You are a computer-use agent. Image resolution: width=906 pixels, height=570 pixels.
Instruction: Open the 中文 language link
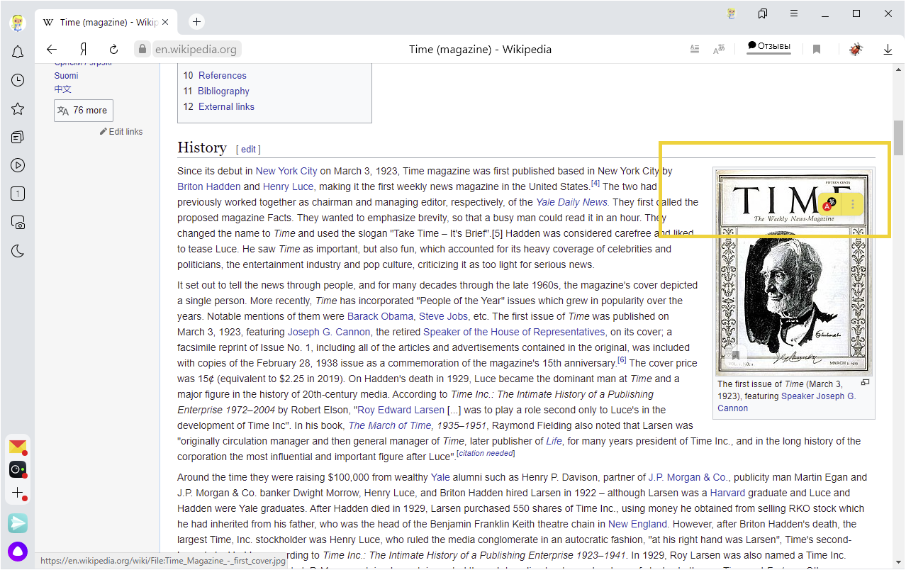click(63, 89)
